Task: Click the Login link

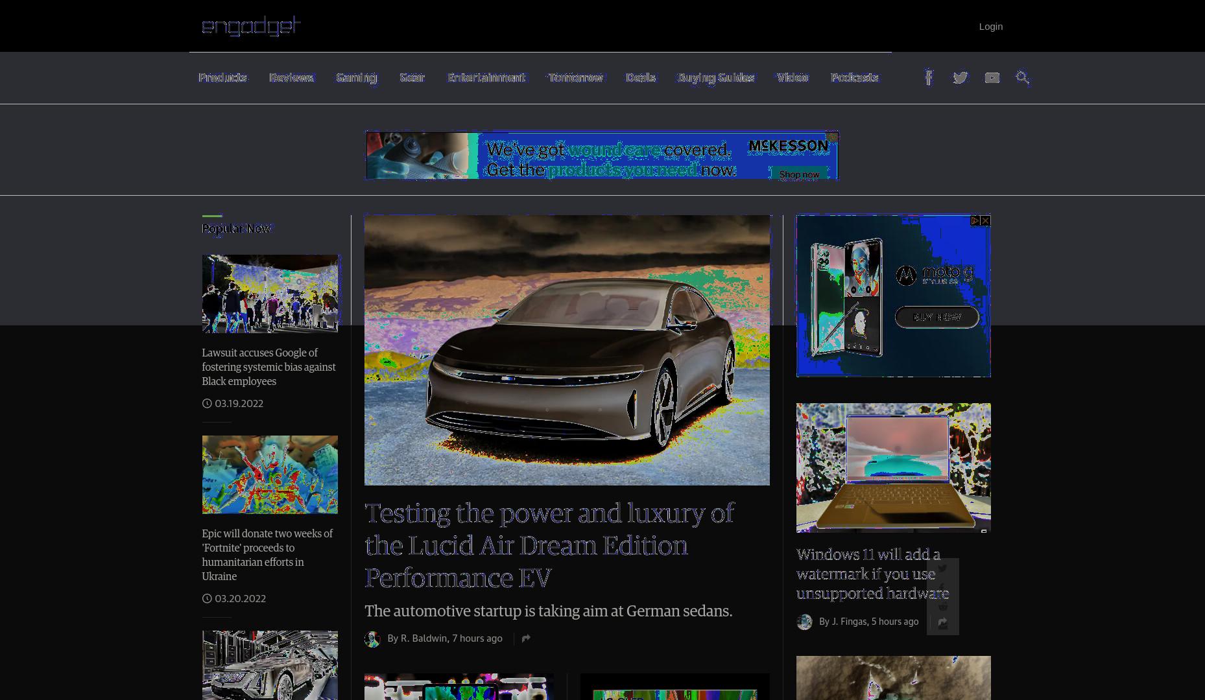Action: point(990,27)
